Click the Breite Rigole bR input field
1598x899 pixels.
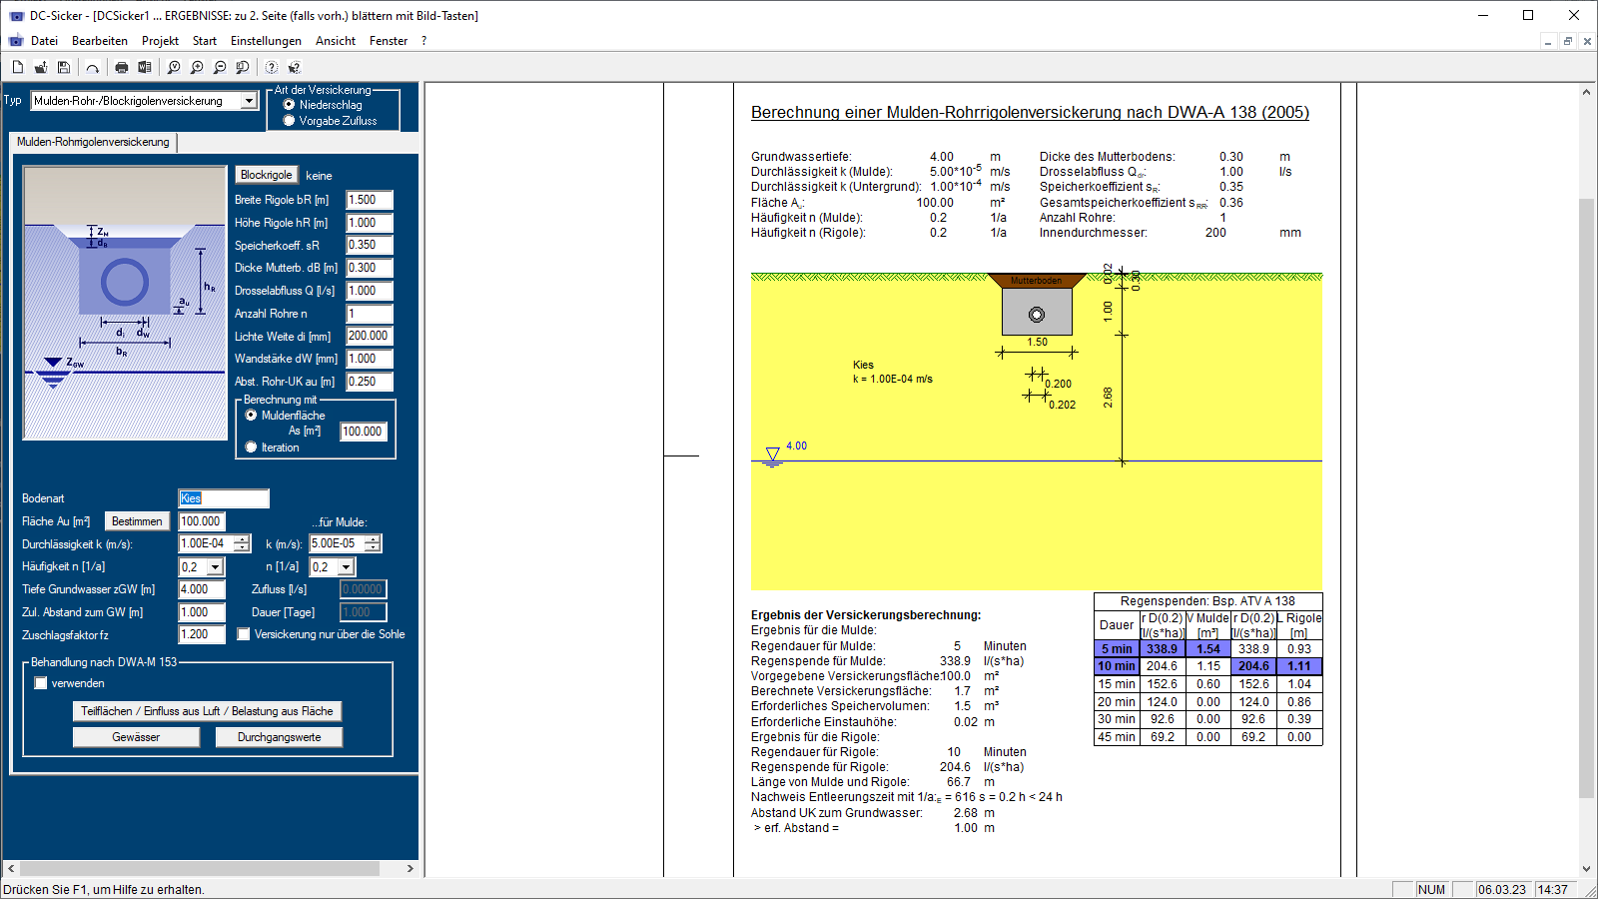click(x=369, y=200)
